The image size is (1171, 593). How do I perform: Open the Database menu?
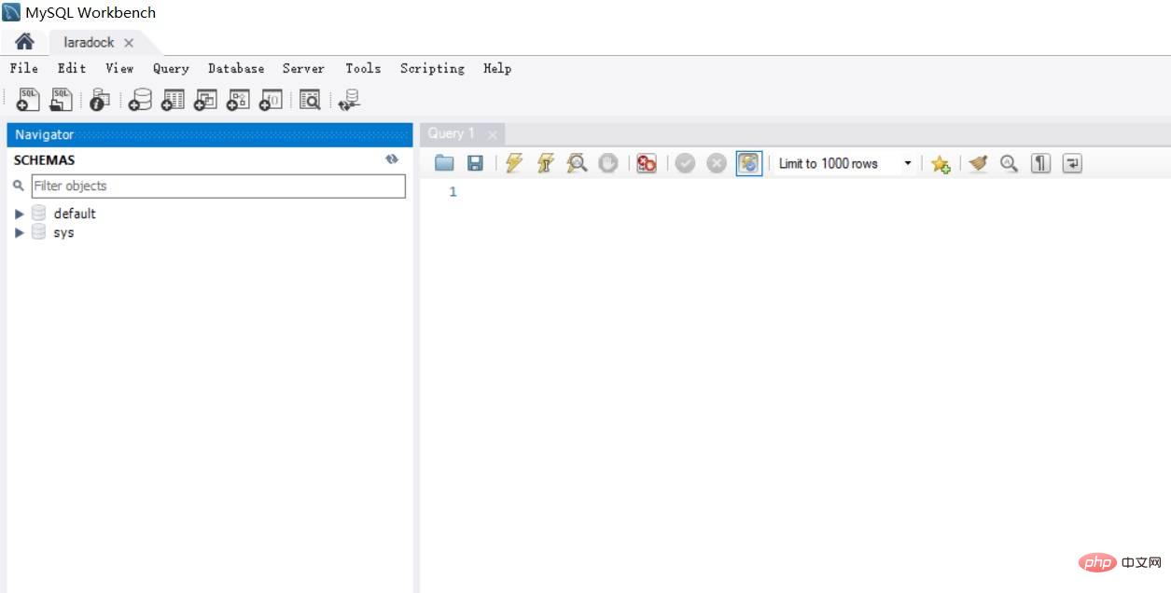(x=236, y=68)
